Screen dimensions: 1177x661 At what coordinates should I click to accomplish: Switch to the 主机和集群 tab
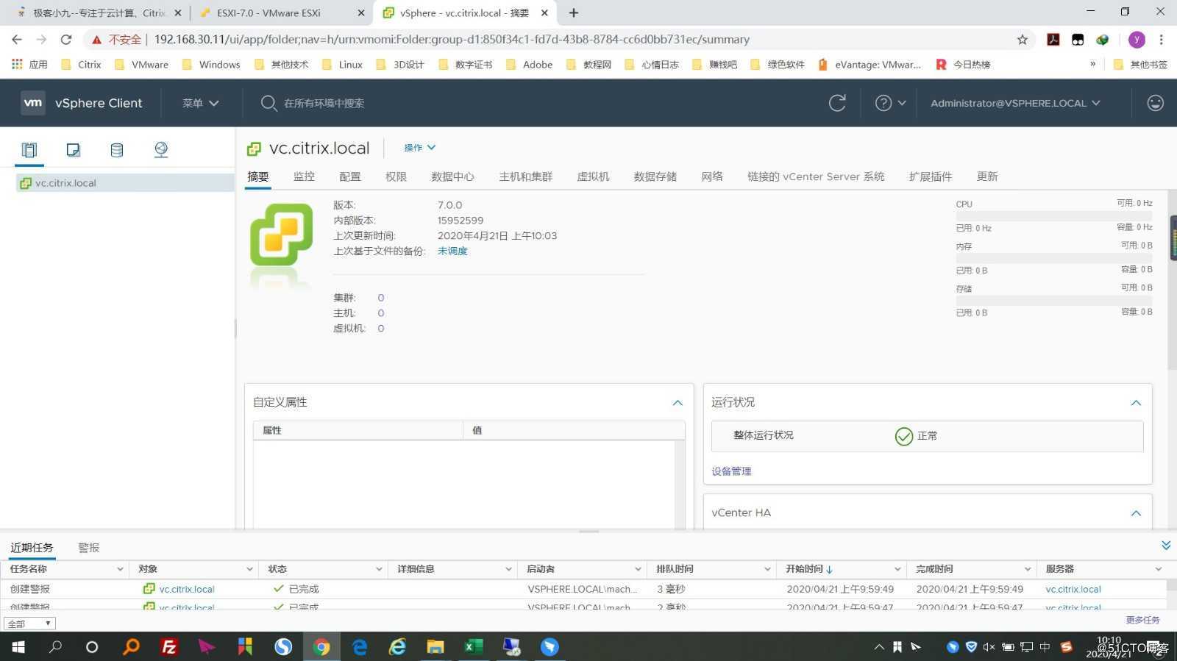(x=526, y=176)
